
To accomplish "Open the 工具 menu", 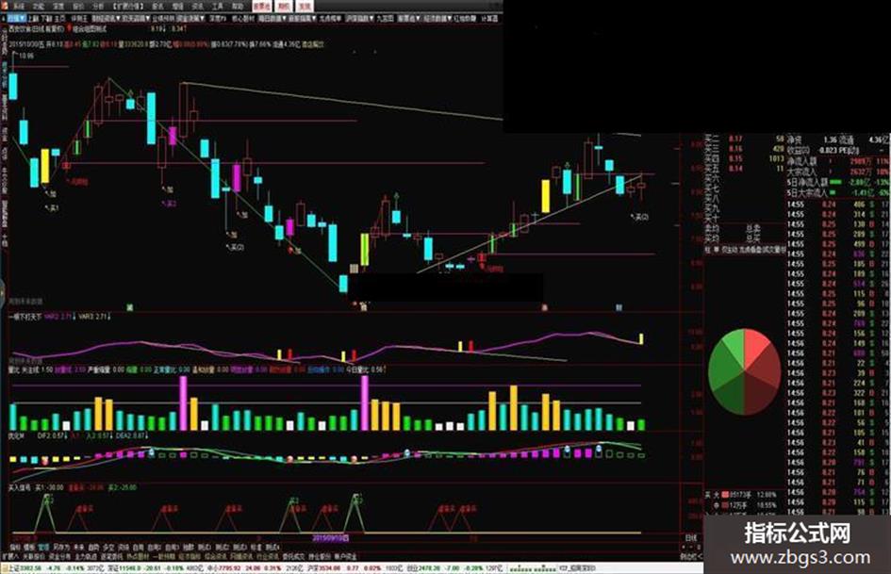I will click(218, 7).
